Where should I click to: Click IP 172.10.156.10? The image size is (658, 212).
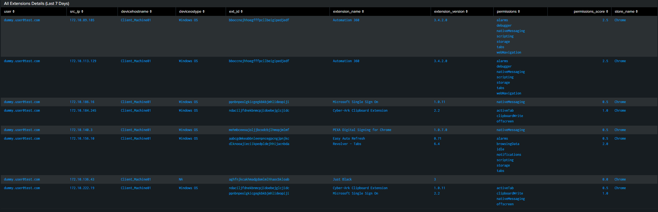[82, 139]
